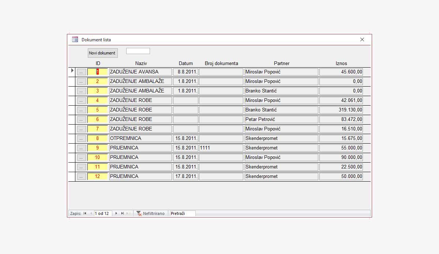Select the Iznos field 319.130,00
The width and height of the screenshot is (439, 254).
[341, 110]
